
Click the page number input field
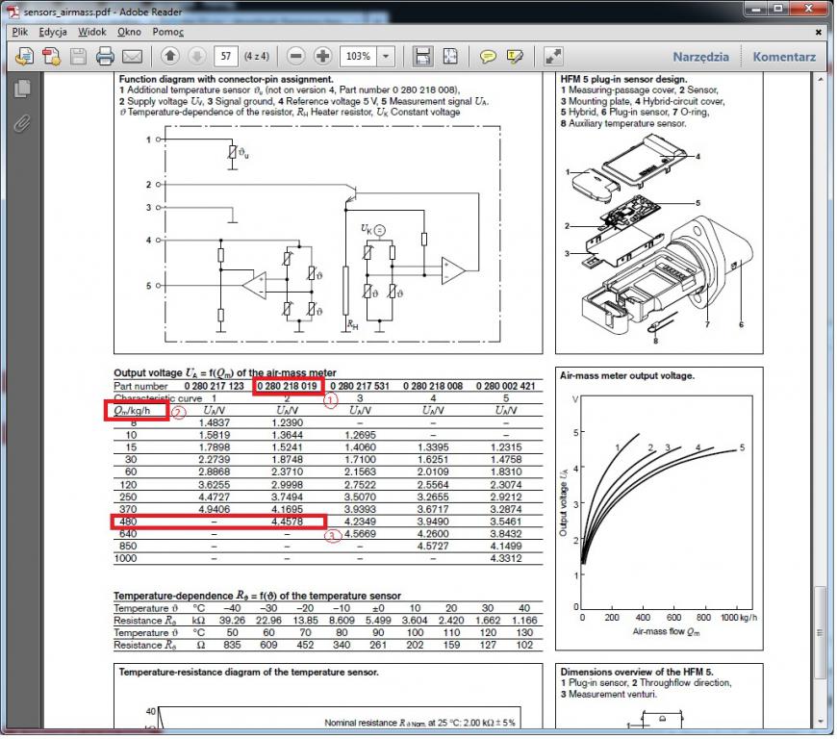point(227,57)
